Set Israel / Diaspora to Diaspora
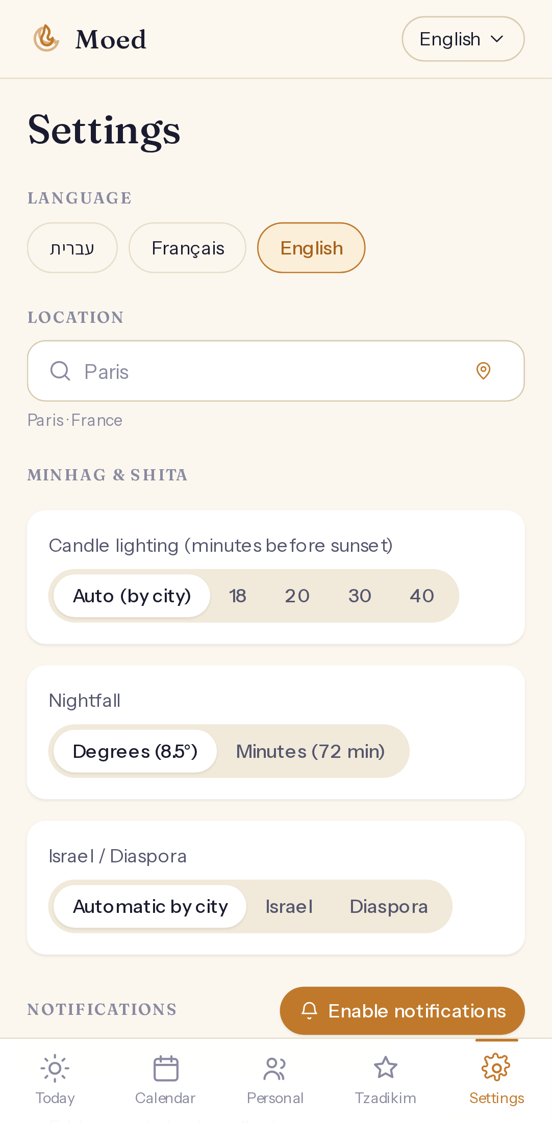This screenshot has height=1123, width=552. click(x=389, y=906)
